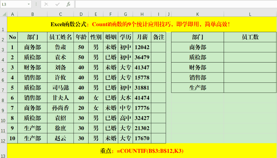Click the salary cell 36479
Viewport: 277px width, 158px height.
142,57
